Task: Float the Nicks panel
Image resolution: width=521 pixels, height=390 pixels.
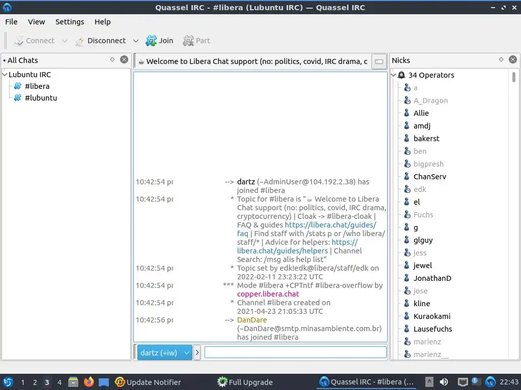Action: click(x=501, y=60)
